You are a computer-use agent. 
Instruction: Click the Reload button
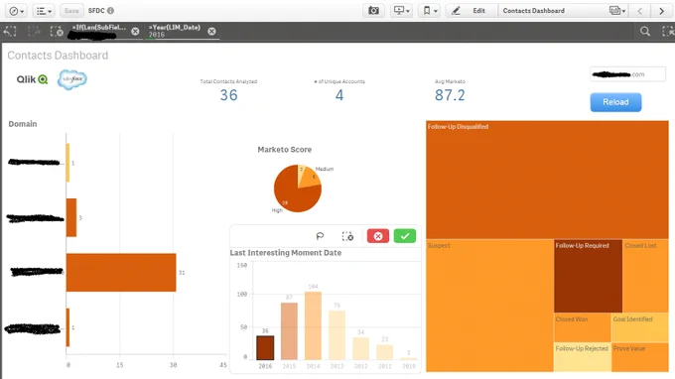[x=615, y=102]
